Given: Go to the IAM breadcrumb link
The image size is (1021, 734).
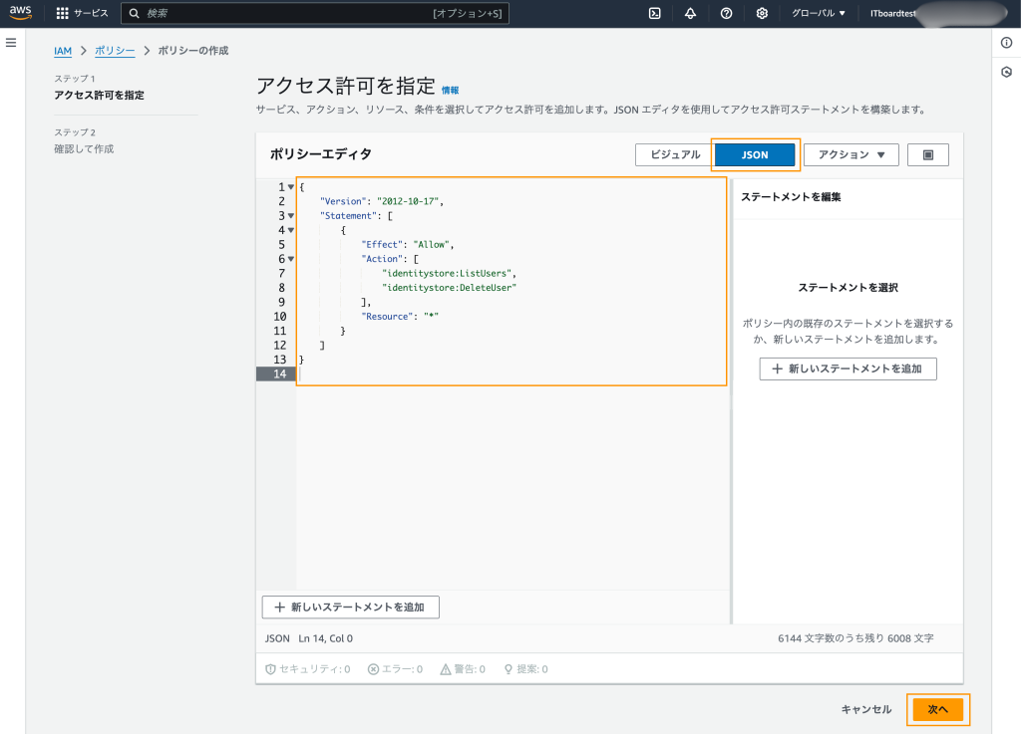Looking at the screenshot, I should [63, 51].
